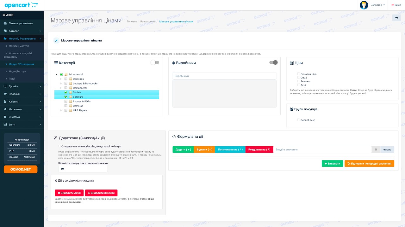Toggle the Категорії switch

coord(155,62)
